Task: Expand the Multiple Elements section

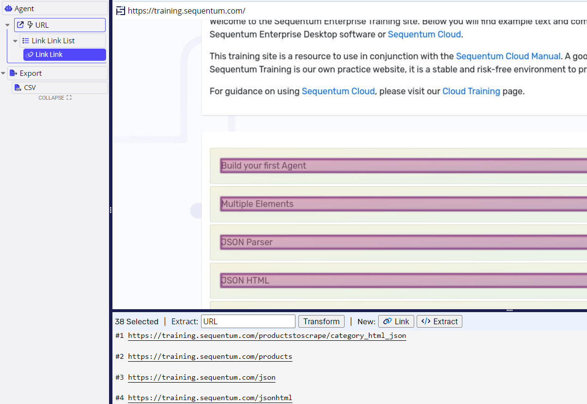Action: pyautogui.click(x=403, y=204)
